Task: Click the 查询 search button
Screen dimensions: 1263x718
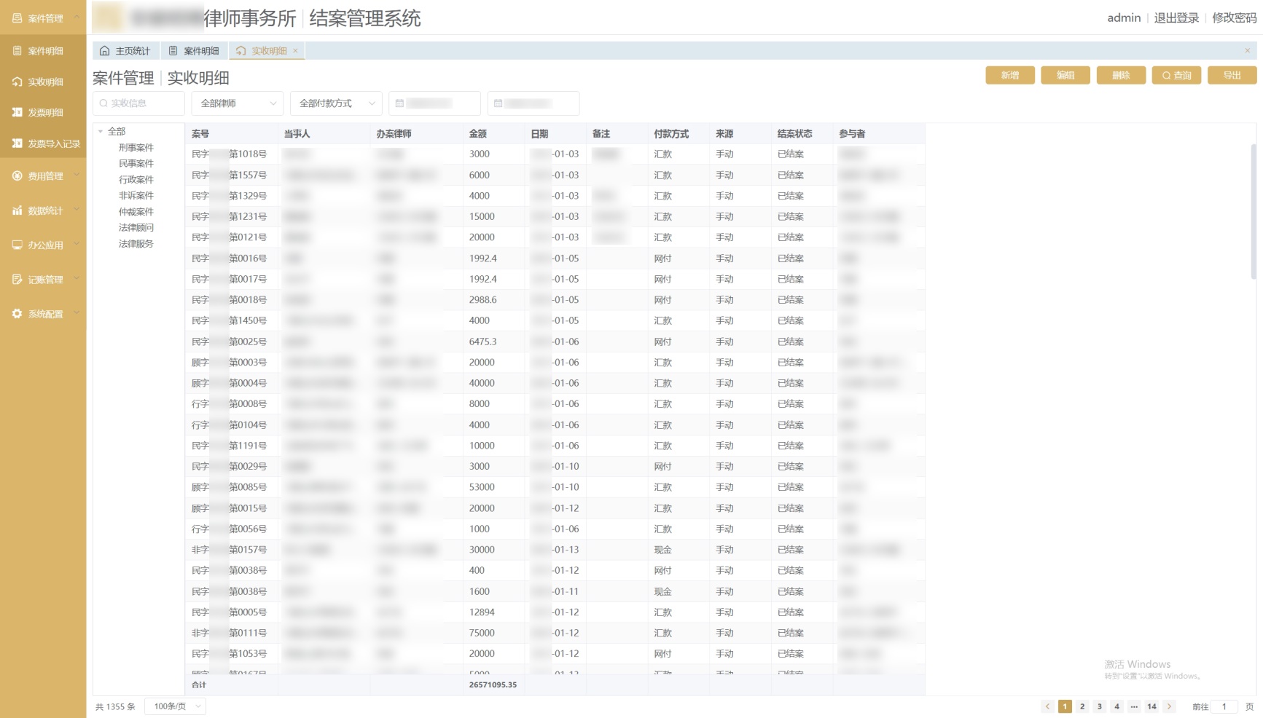Action: [1176, 76]
